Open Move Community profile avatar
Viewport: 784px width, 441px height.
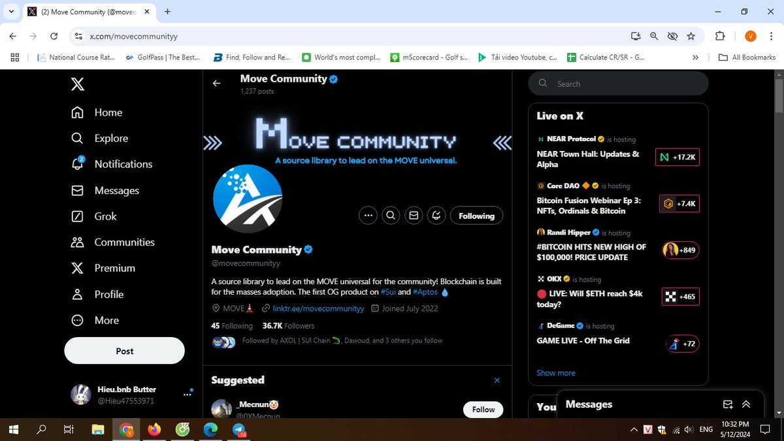pyautogui.click(x=248, y=199)
